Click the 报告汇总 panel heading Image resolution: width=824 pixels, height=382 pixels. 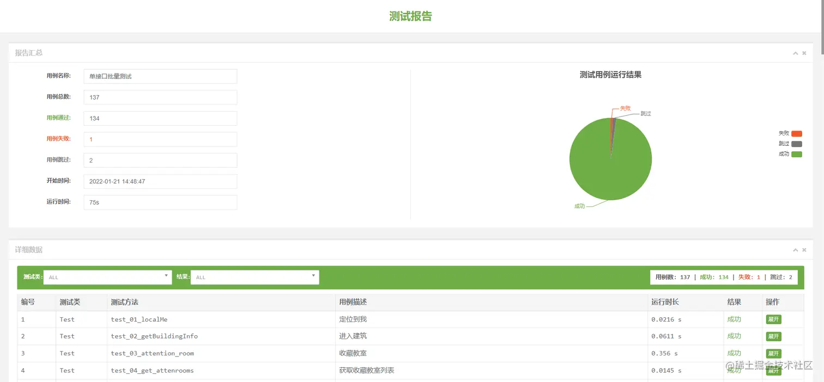(x=29, y=53)
